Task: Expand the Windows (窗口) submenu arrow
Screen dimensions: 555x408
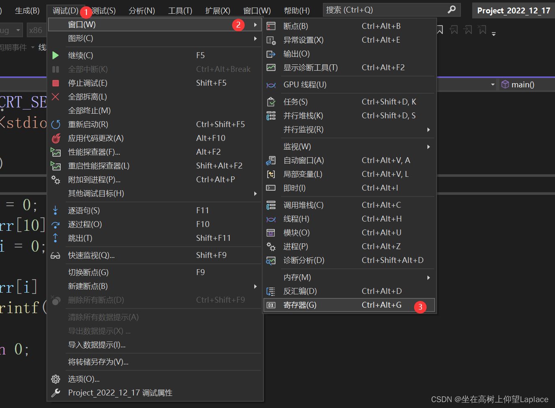Action: (255, 25)
